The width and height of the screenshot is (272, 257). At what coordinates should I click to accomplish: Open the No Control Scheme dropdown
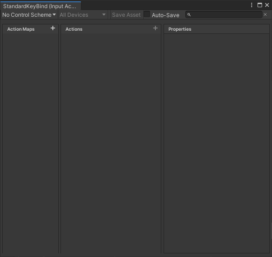29,15
